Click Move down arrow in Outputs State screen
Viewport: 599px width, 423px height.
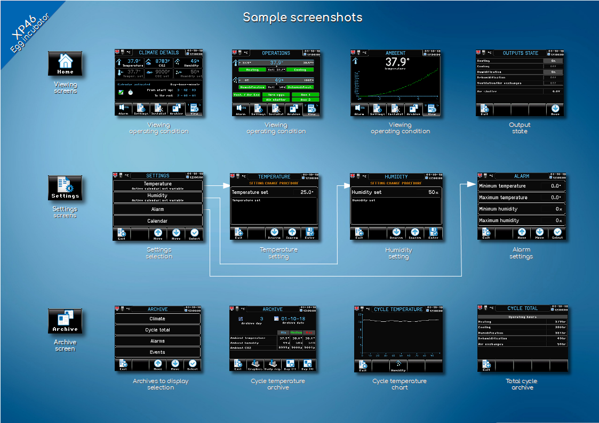click(555, 109)
